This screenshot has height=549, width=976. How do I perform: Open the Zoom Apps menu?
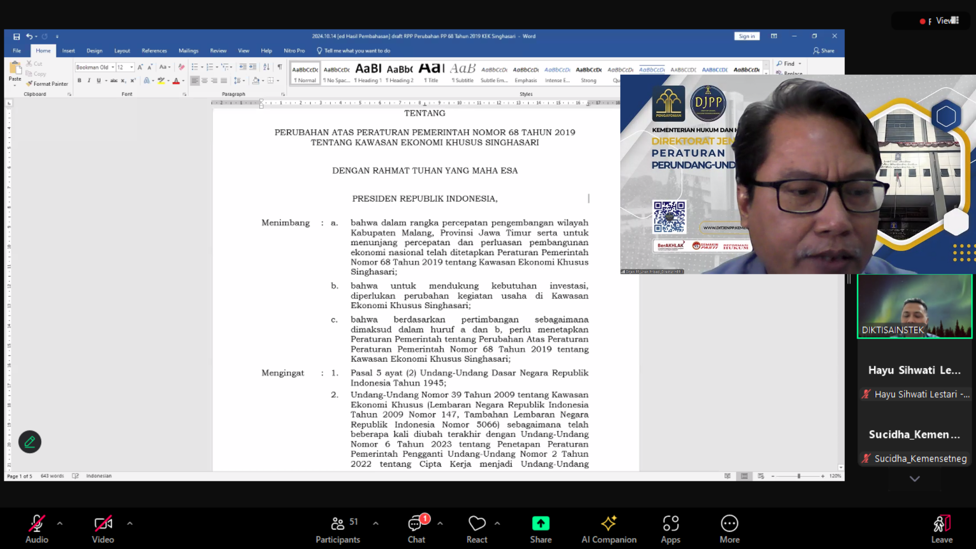(x=670, y=529)
